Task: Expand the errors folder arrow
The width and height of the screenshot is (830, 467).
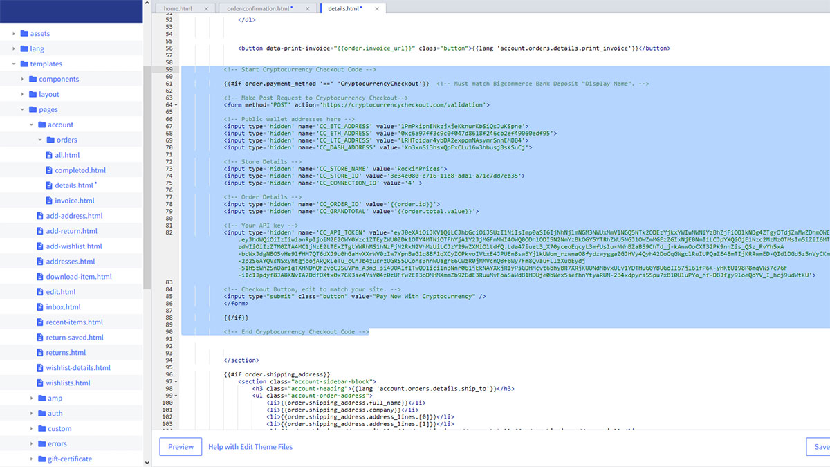Action: click(32, 443)
